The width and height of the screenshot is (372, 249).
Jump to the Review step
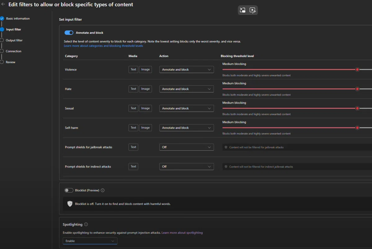[x=11, y=62]
